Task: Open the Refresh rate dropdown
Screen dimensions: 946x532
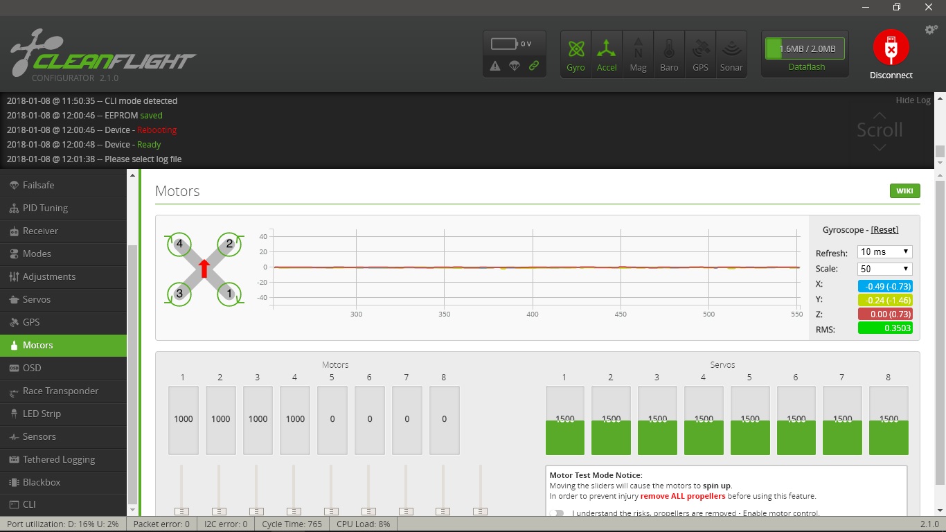Action: coord(885,251)
